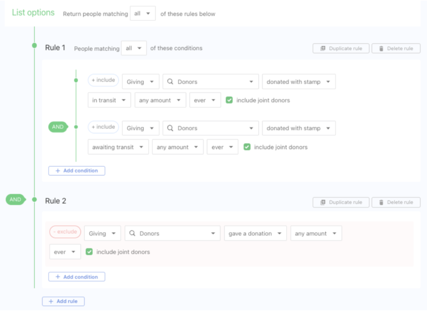This screenshot has height=312, width=427.
Task: Open the top-level matching 'all' dropdown
Action: click(143, 14)
